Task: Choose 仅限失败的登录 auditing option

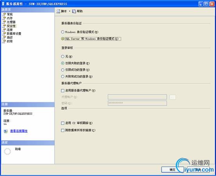Action: click(x=62, y=63)
